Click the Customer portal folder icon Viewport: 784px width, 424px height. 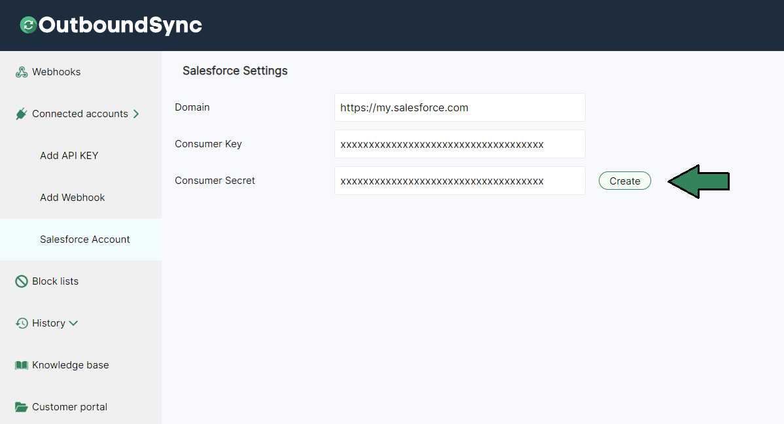[x=22, y=406]
